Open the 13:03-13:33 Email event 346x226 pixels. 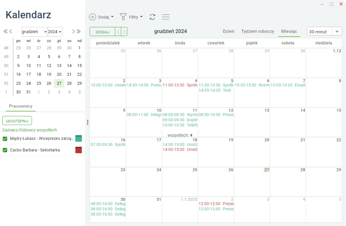288,85
